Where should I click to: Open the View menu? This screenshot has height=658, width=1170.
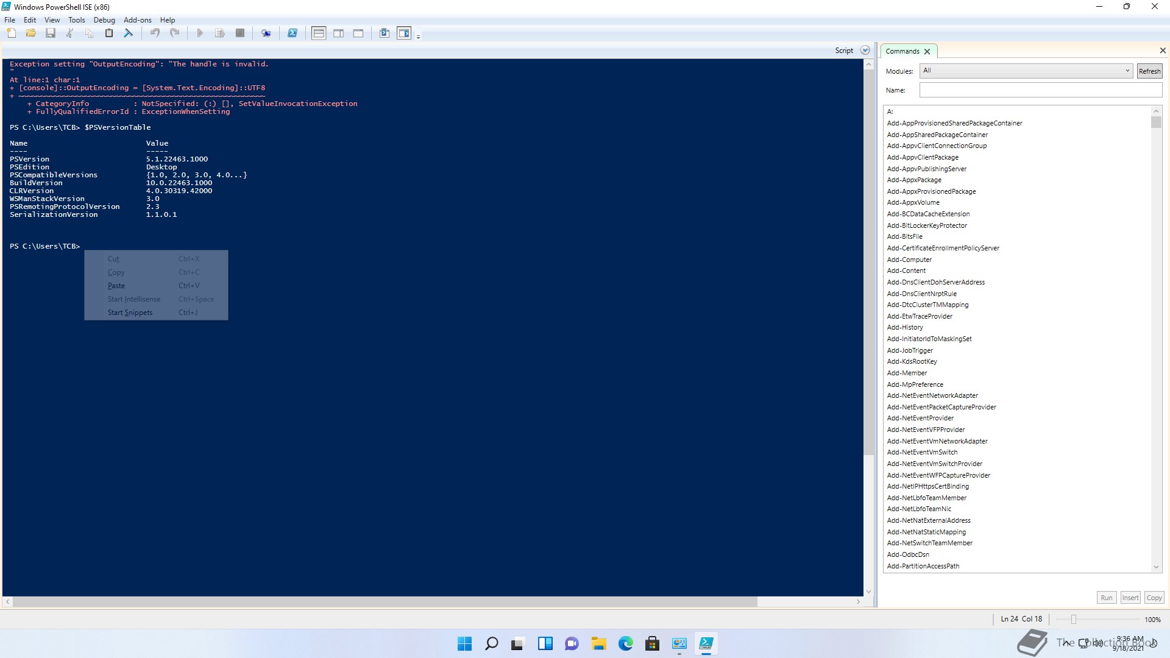(x=52, y=19)
